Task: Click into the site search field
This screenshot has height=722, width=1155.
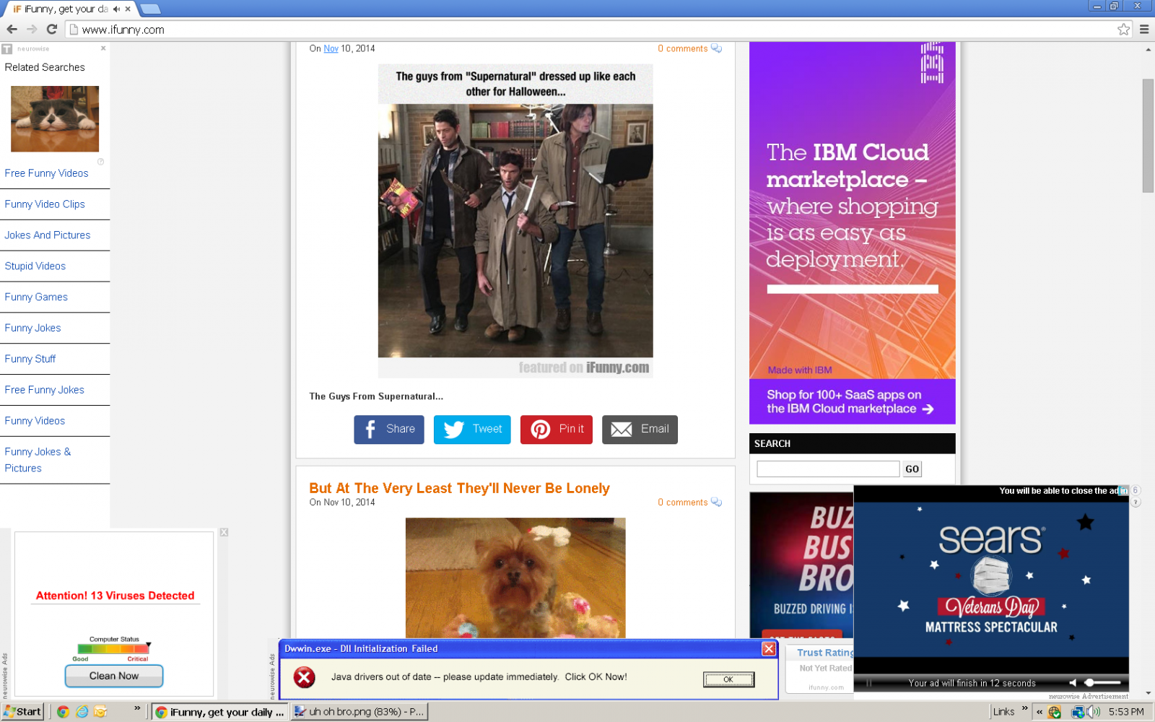Action: [828, 469]
